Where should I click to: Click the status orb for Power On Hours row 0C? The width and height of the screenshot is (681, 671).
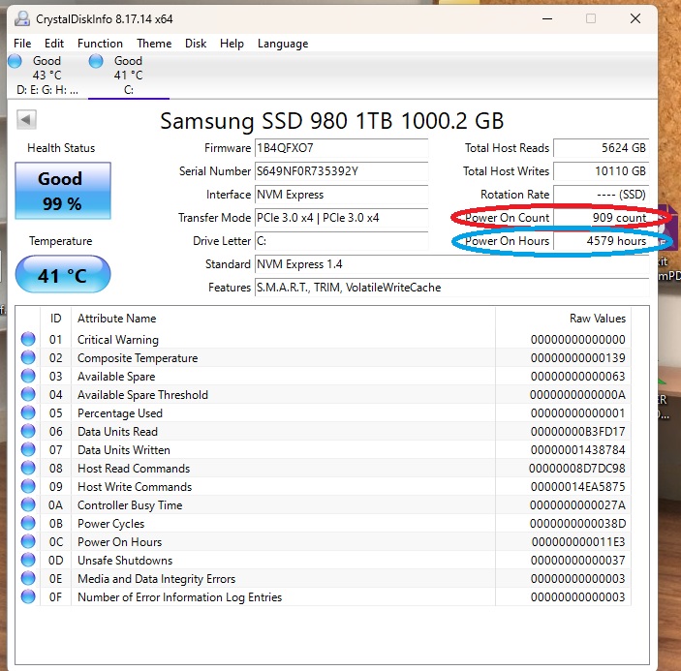click(28, 541)
